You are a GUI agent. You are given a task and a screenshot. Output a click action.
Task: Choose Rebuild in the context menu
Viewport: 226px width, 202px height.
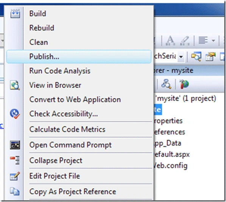42,28
